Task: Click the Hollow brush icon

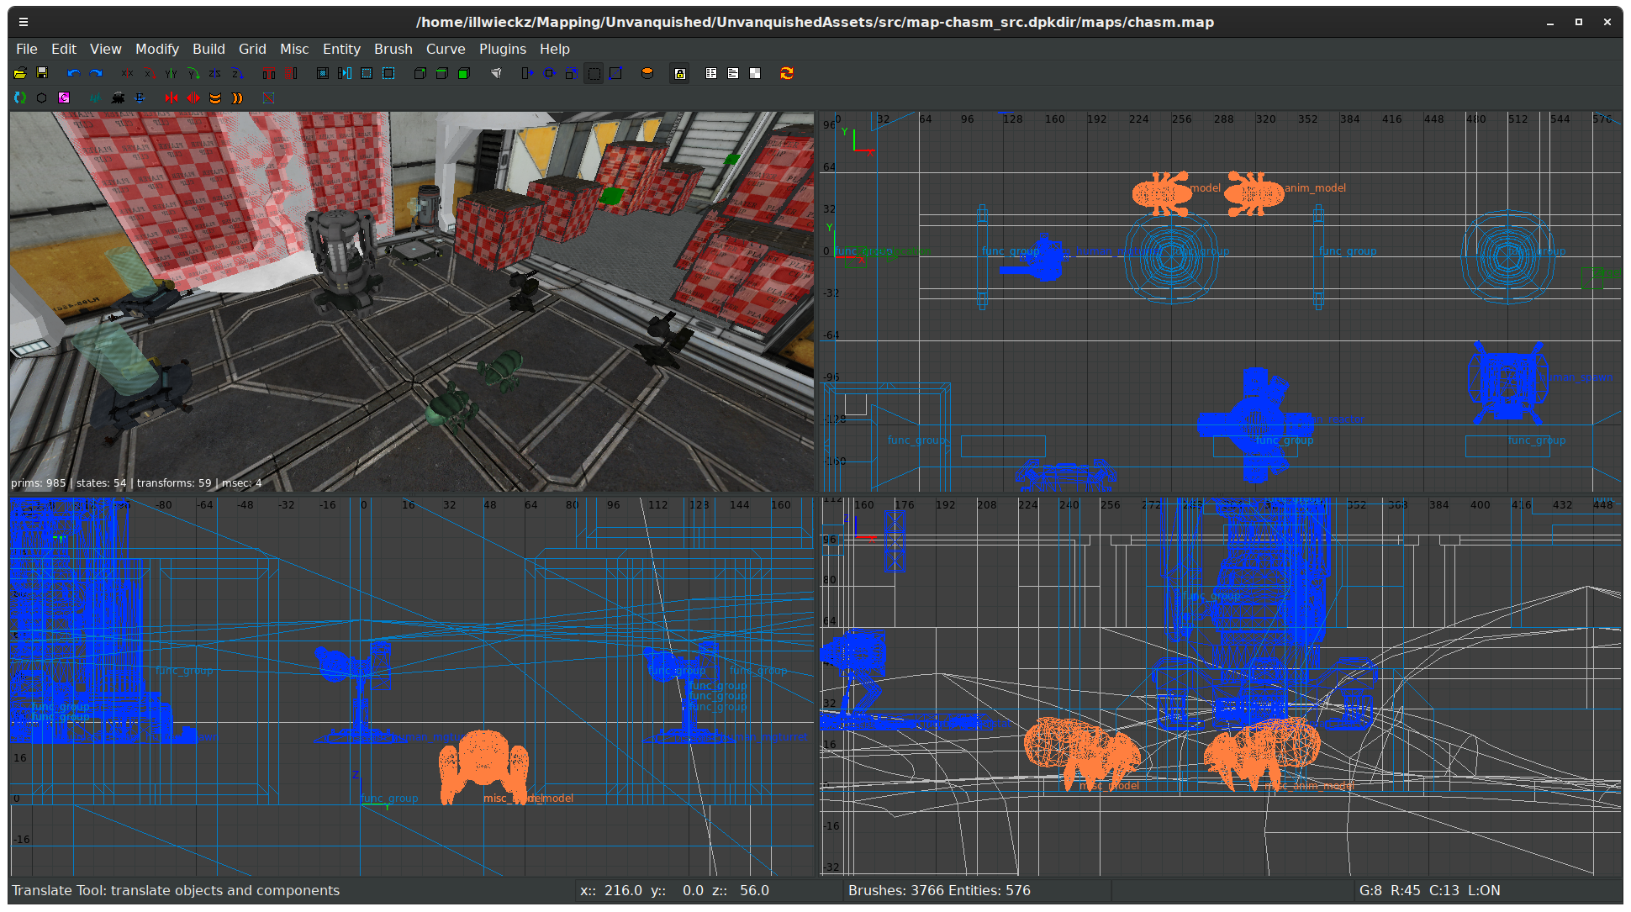Action: coord(323,73)
